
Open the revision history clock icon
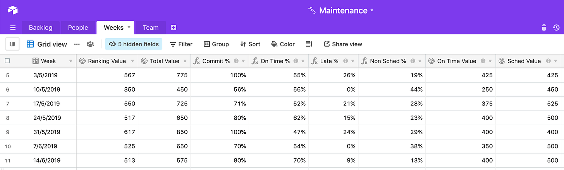coord(556,27)
